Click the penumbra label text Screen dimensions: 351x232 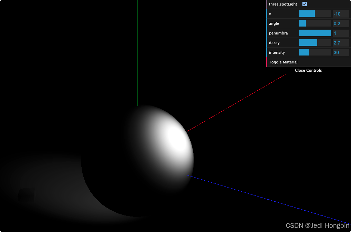click(x=278, y=33)
